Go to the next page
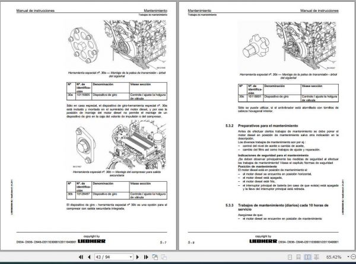Screen dimensions: 356x264 click(x=138, y=257)
